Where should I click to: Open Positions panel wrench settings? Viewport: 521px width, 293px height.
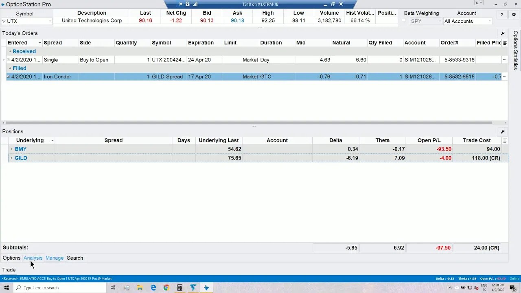(x=503, y=131)
